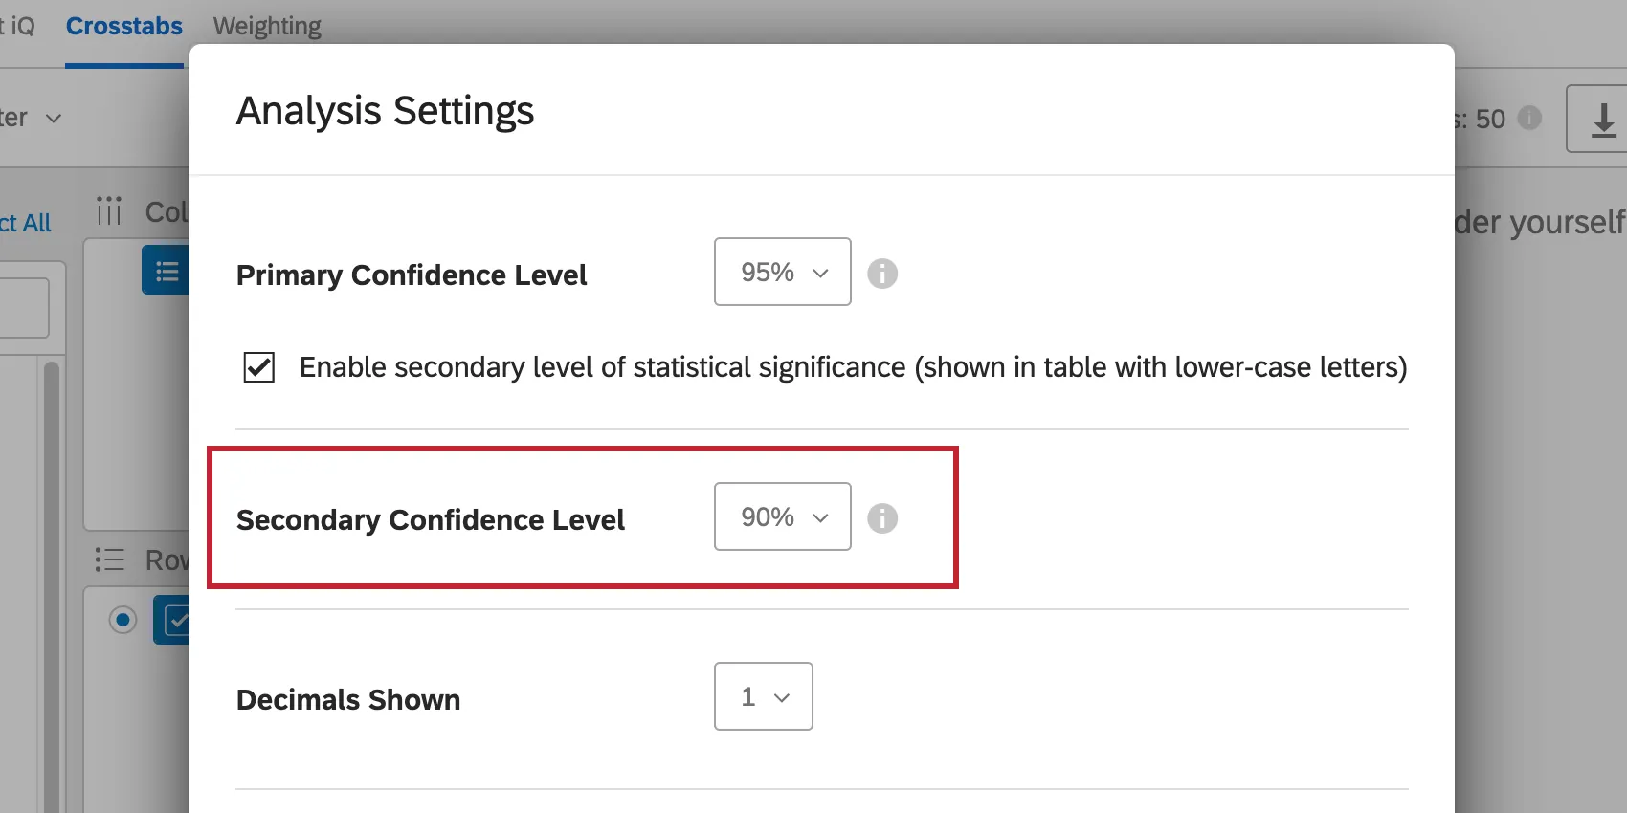Click the left panel vertical scrollbar
1627x813 pixels.
coord(52,574)
